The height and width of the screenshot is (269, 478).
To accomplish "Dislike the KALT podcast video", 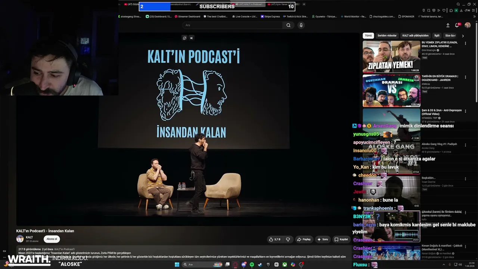I will coord(288,239).
